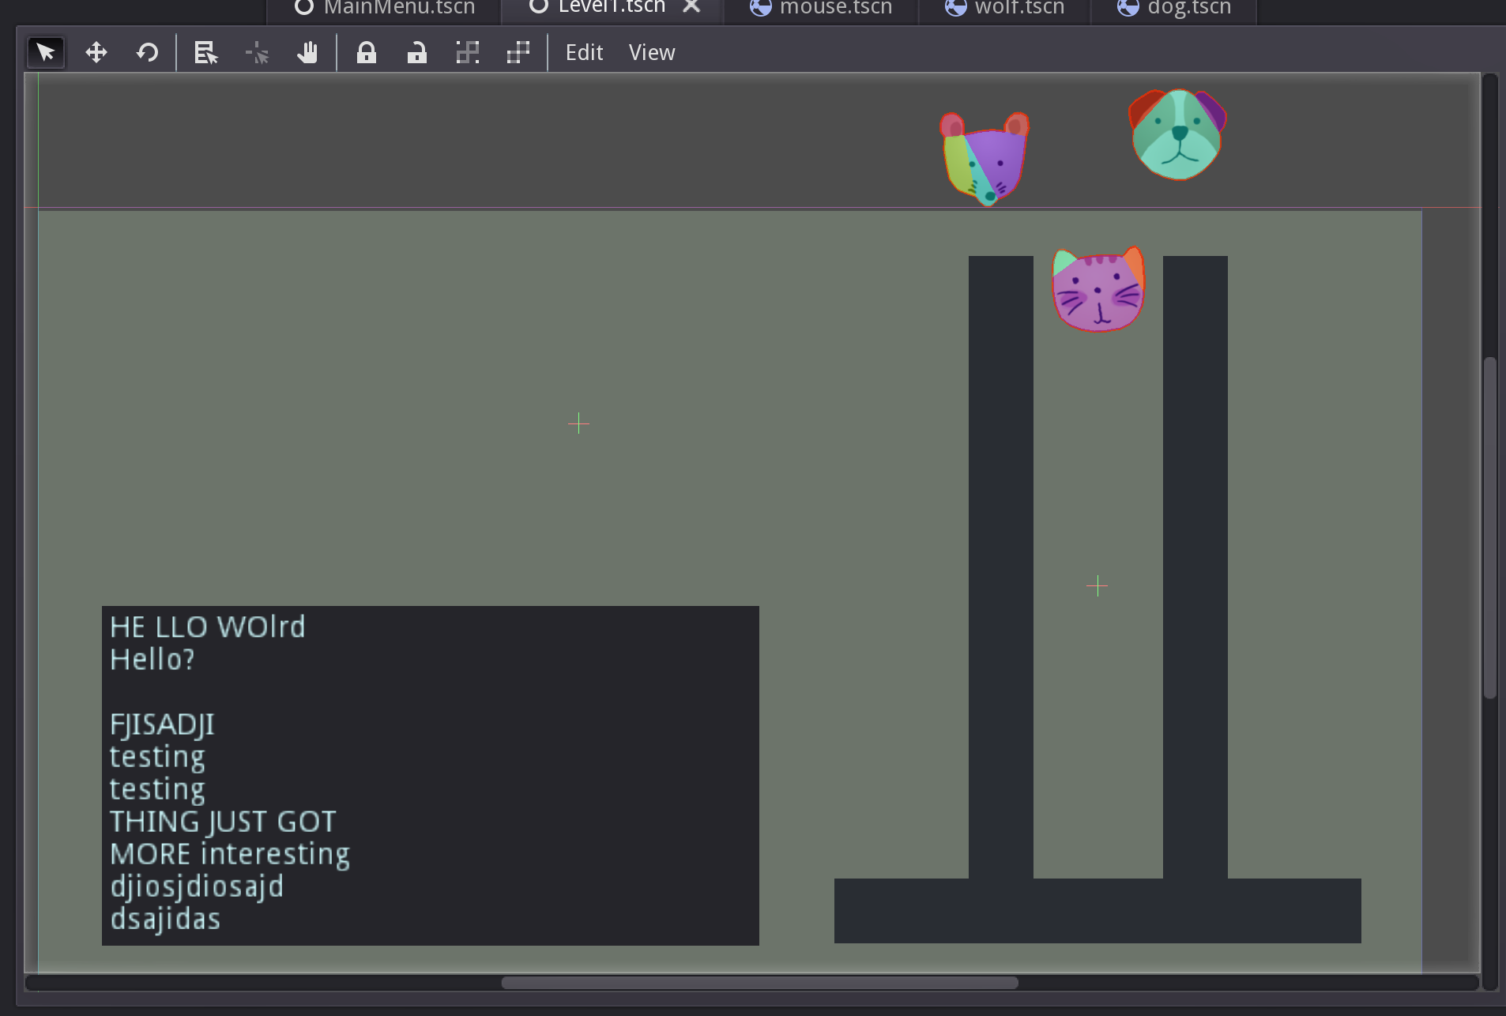The height and width of the screenshot is (1016, 1506).
Task: Close the Level1.tscn tab
Action: [x=691, y=6]
